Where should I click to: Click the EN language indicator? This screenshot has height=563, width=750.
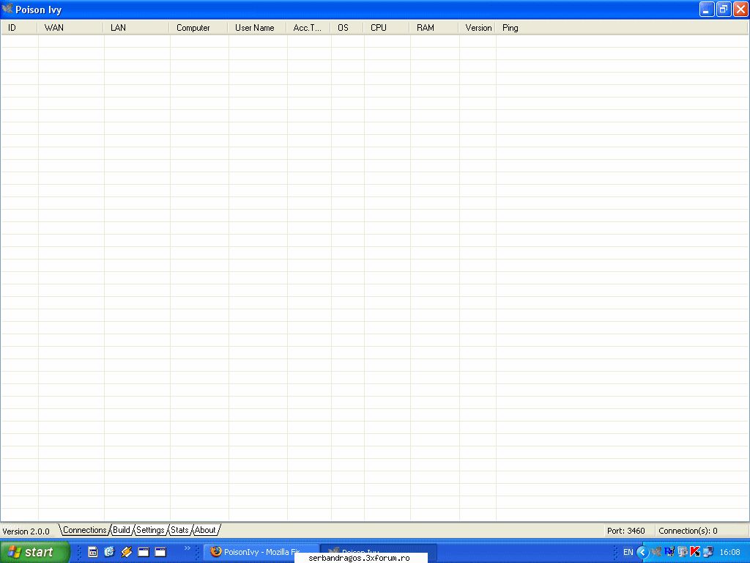(628, 552)
